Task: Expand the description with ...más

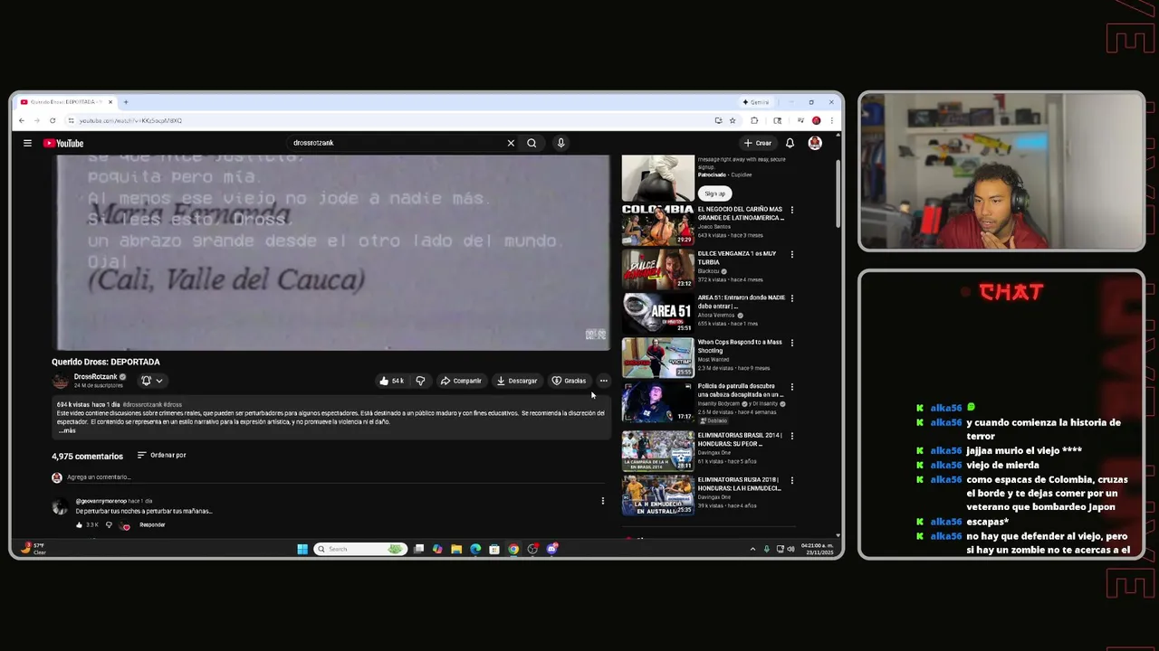Action: click(x=67, y=430)
